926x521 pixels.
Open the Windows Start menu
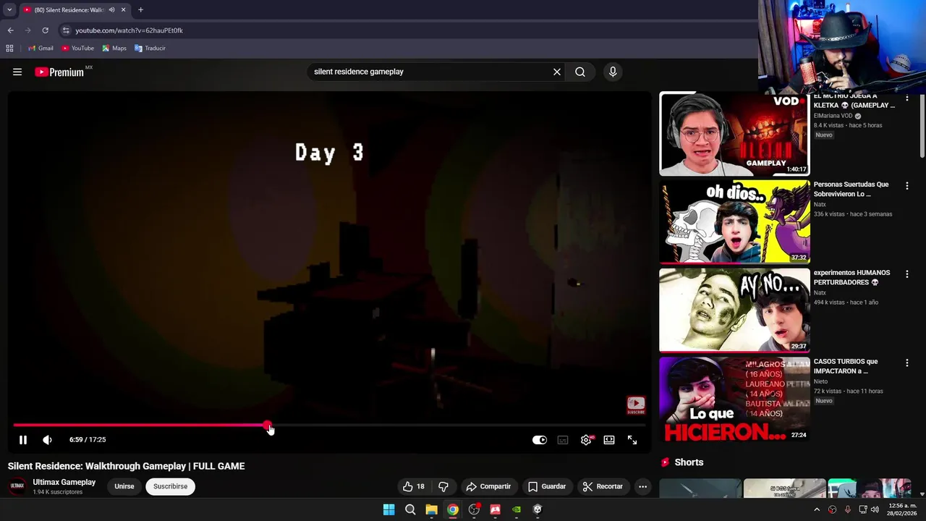click(x=388, y=509)
